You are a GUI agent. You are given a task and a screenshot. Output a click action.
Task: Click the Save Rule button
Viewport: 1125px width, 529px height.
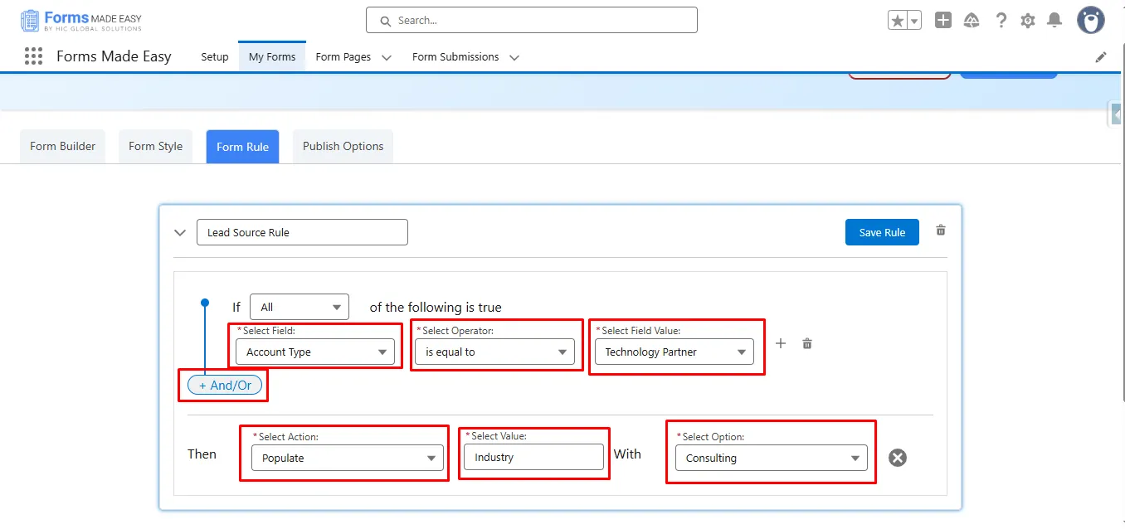click(x=881, y=232)
